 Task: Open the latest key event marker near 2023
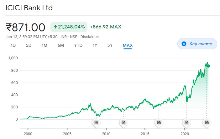pyautogui.click(x=207, y=122)
